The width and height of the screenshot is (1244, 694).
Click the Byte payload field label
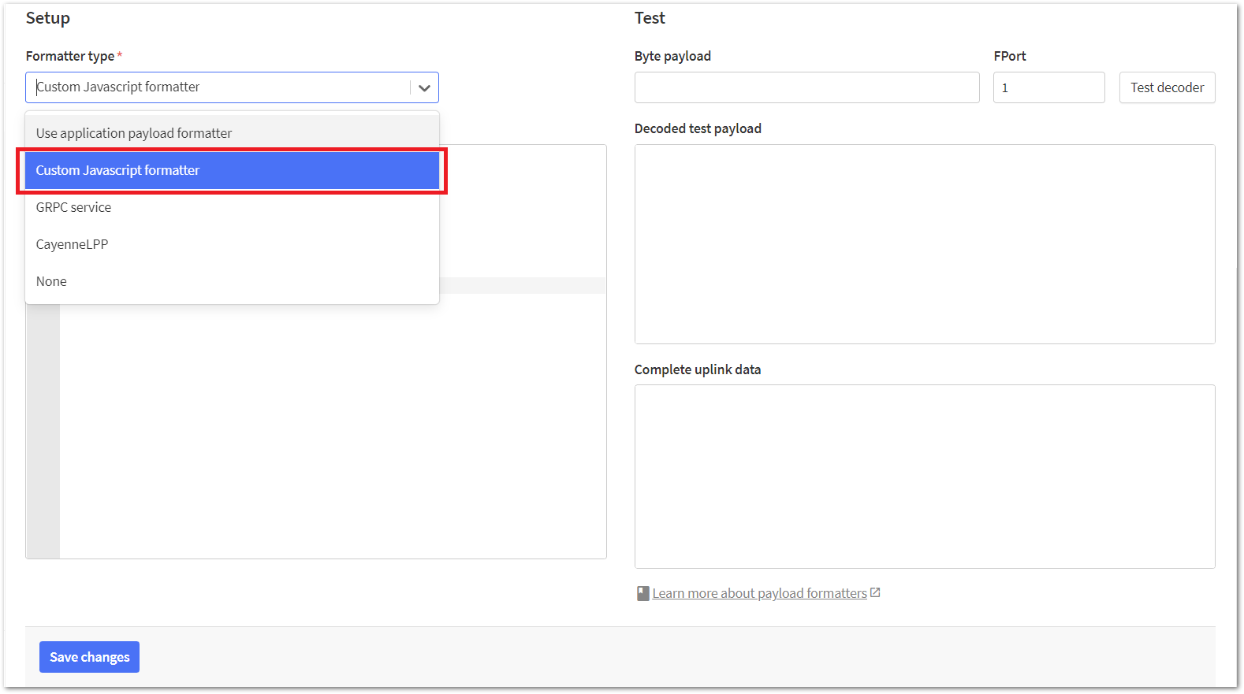672,56
